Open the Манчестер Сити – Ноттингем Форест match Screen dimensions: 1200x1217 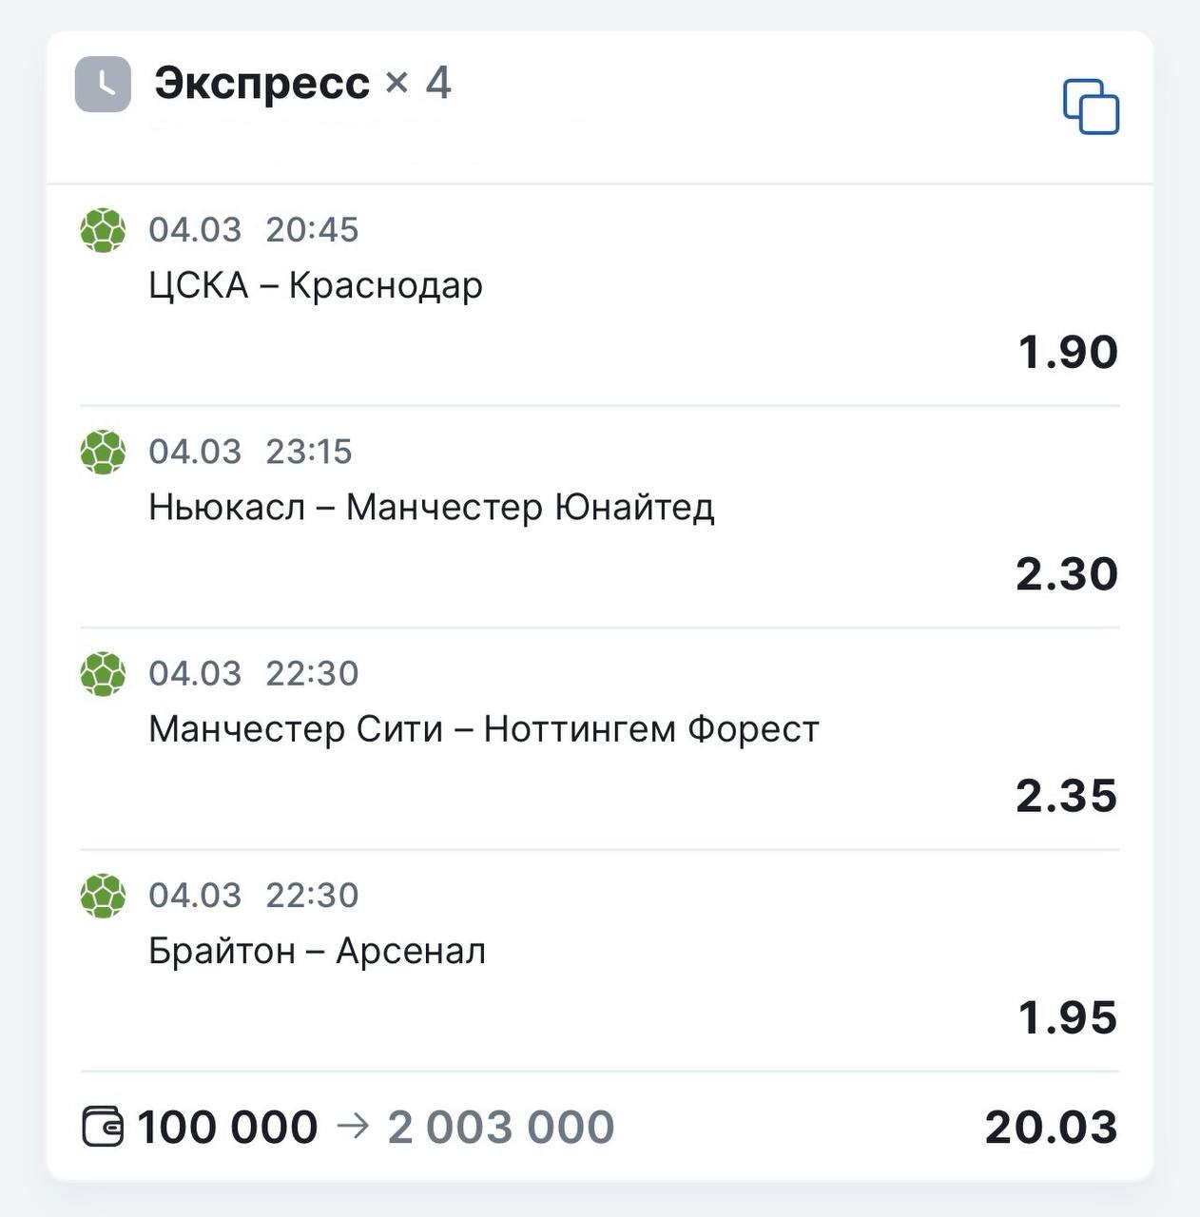click(x=483, y=729)
